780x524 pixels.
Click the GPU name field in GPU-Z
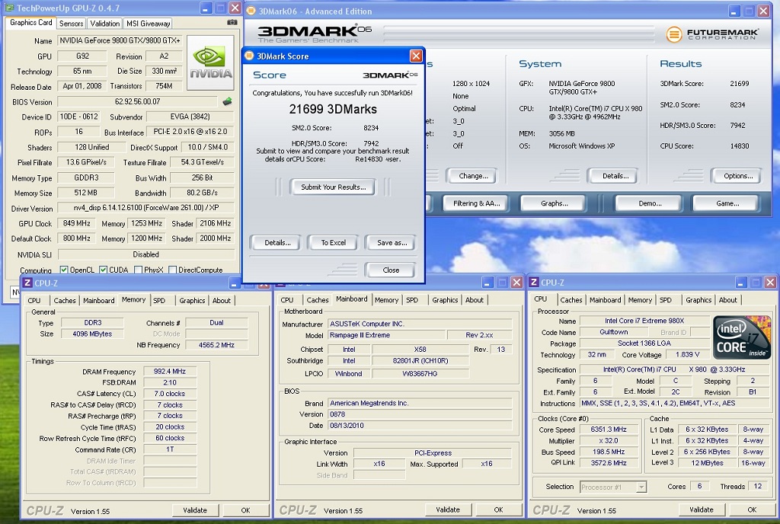[x=120, y=40]
